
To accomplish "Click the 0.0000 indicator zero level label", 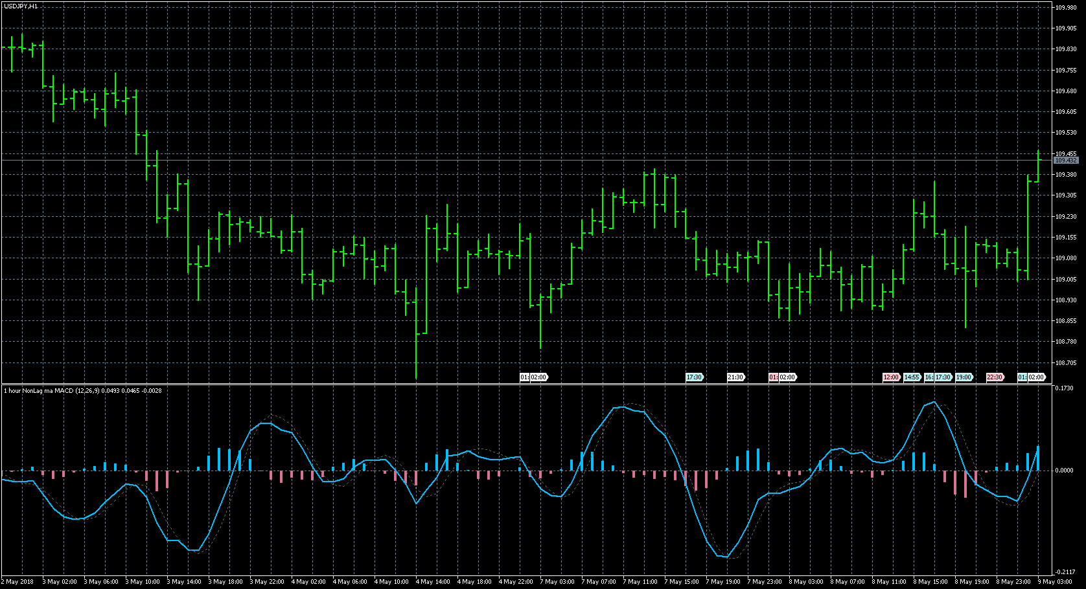I will coord(1064,471).
